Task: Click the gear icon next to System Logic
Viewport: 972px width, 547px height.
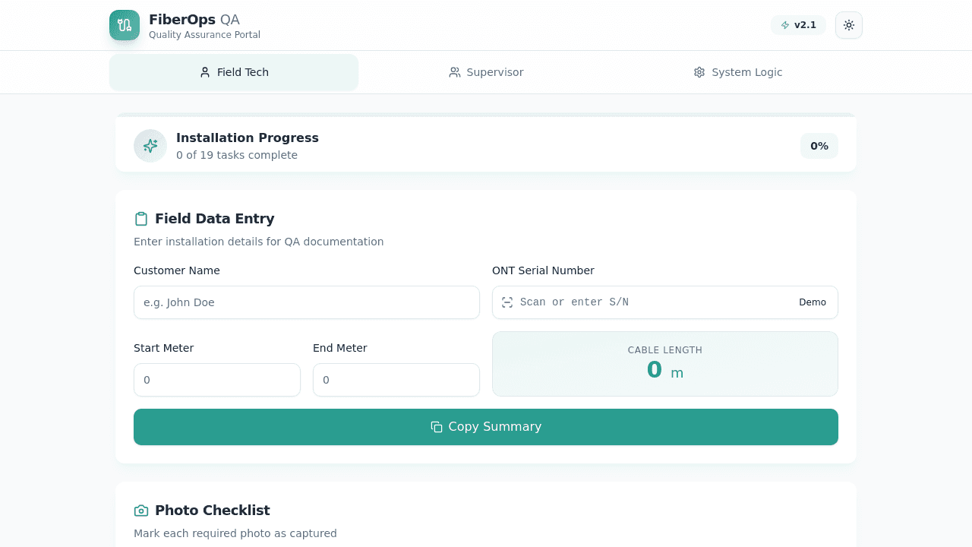Action: coord(699,71)
